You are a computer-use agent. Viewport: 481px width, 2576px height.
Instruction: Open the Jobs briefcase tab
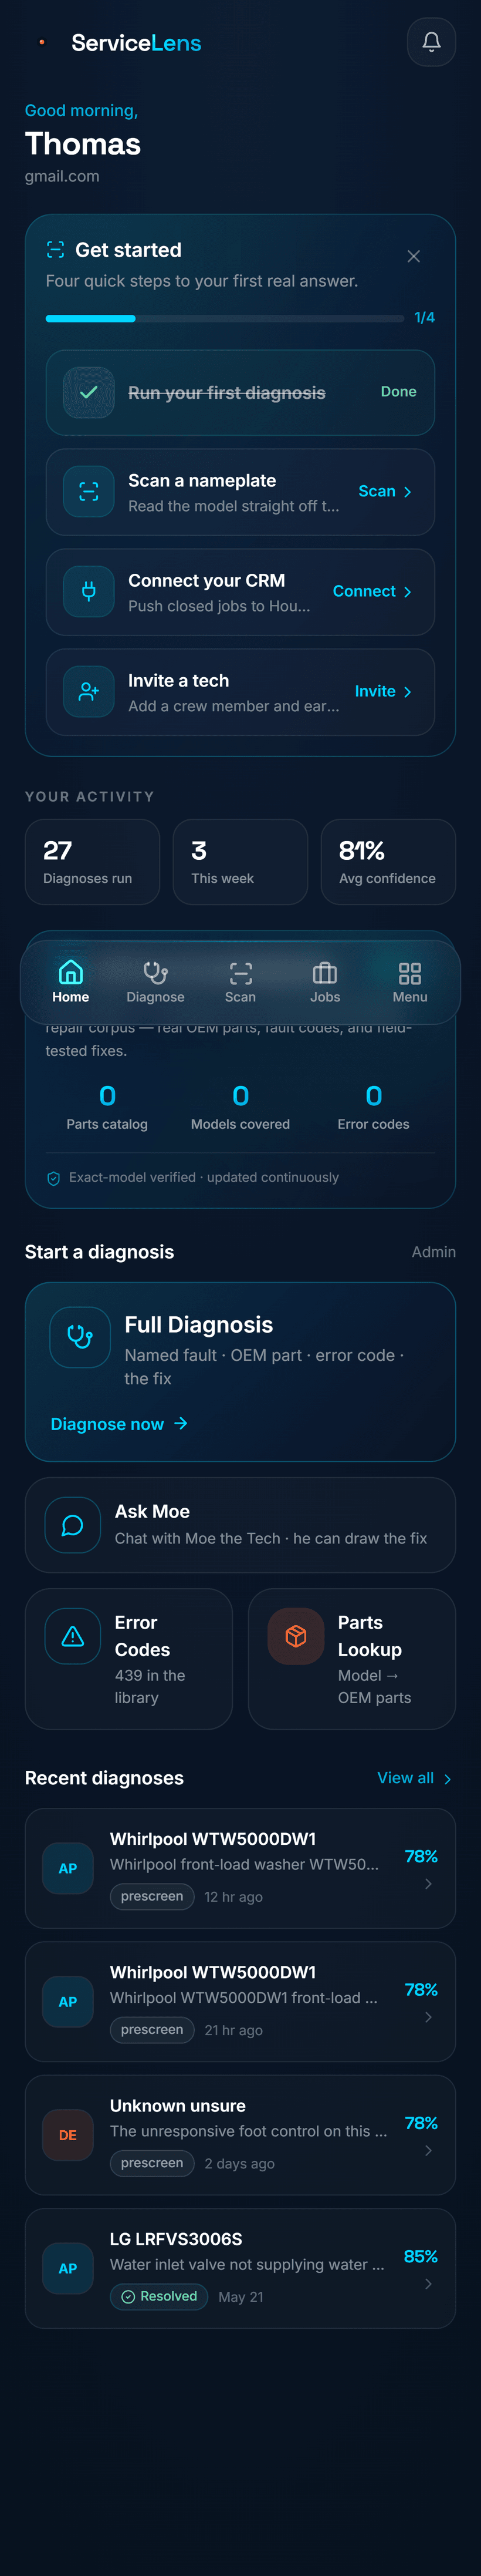(326, 981)
